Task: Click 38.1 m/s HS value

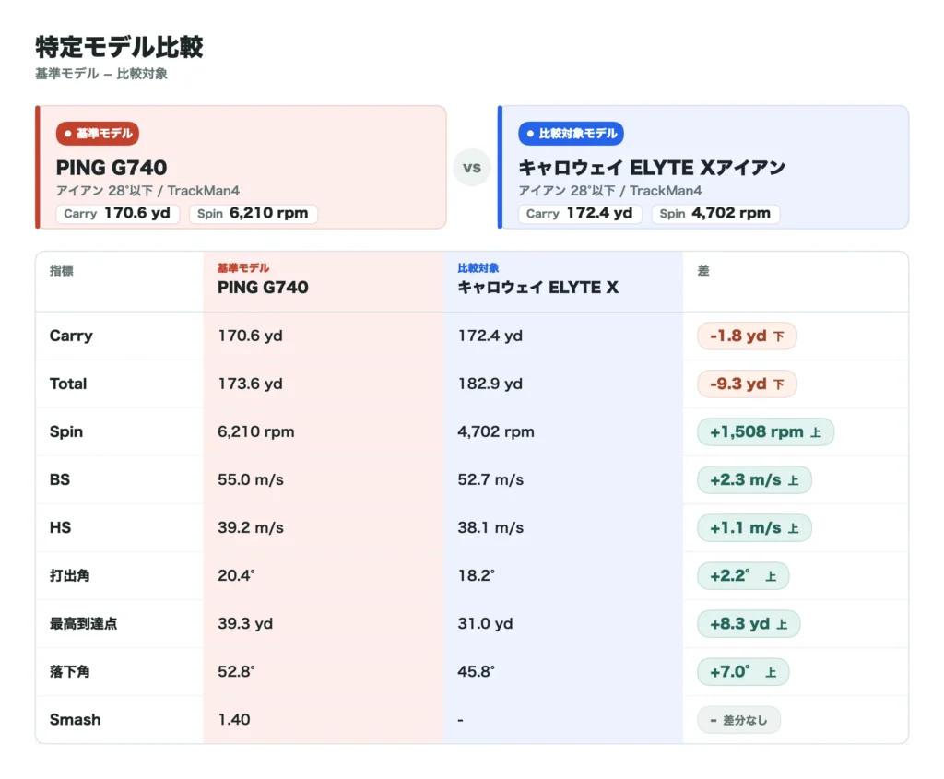Action: (490, 528)
